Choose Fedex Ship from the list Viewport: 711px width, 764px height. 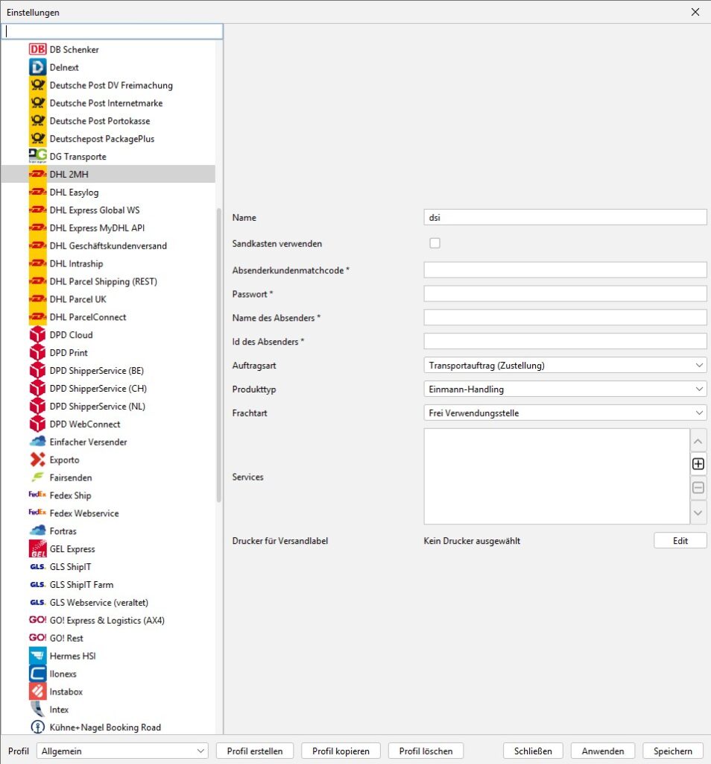click(x=70, y=495)
